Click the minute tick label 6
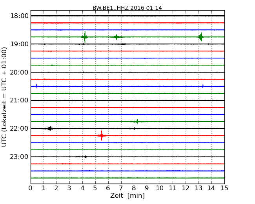 coord(108,188)
